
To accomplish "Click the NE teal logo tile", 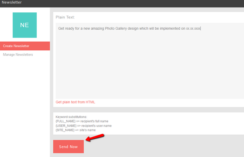I will [25, 25].
